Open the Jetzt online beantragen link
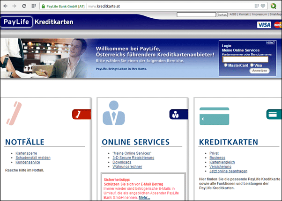Viewport: 282px width, 201px height. (x=228, y=171)
